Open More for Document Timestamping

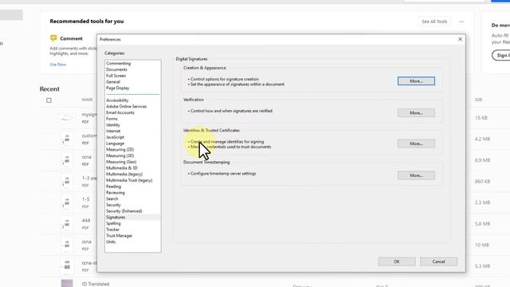coord(416,175)
